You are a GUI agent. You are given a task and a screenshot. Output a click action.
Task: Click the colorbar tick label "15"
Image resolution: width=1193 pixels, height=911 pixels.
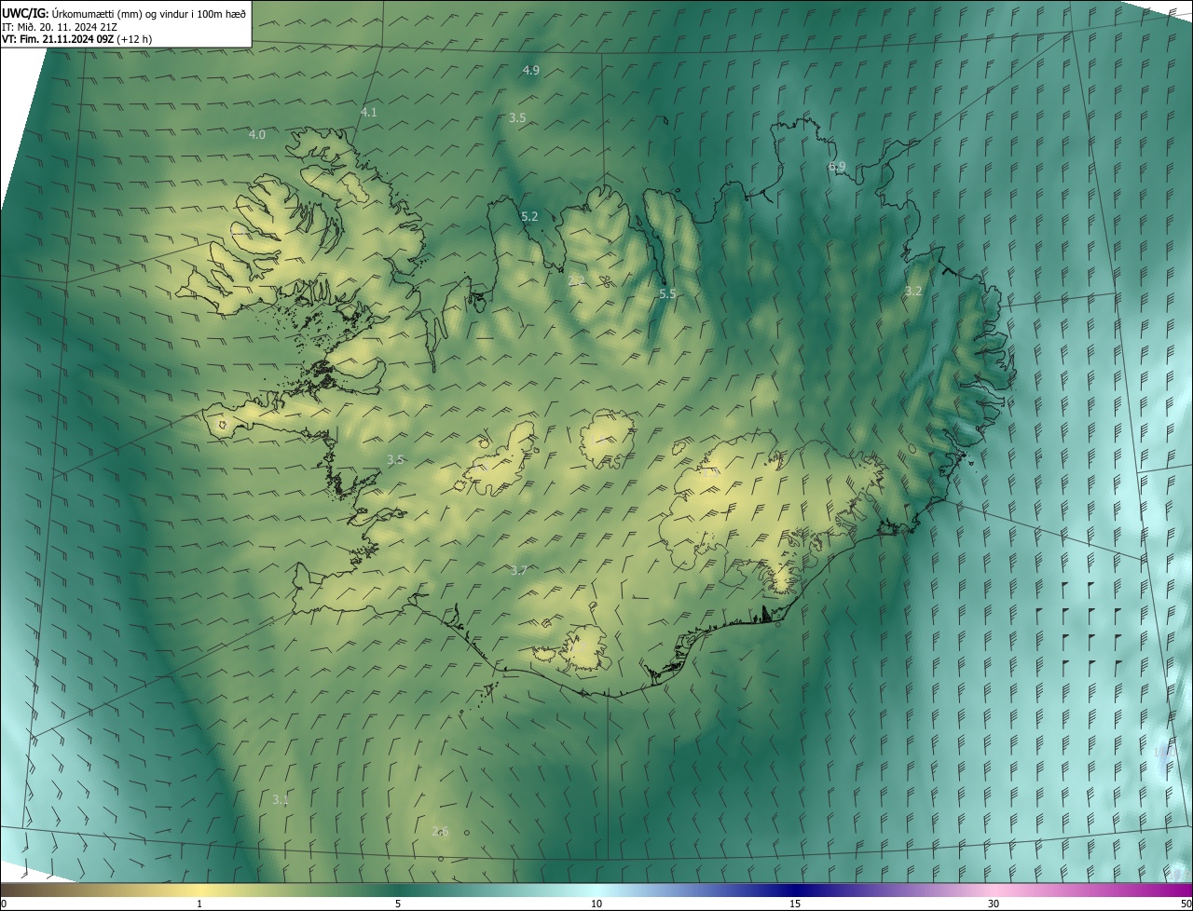click(795, 904)
